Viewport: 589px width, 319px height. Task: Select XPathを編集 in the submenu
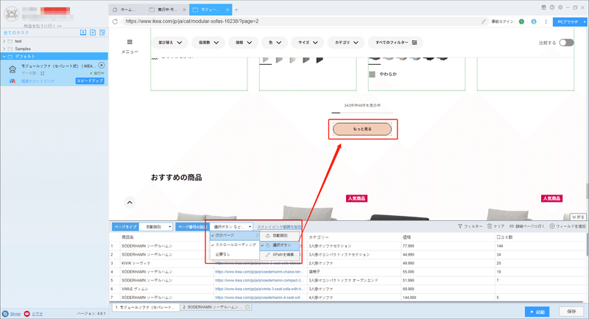pyautogui.click(x=280, y=255)
